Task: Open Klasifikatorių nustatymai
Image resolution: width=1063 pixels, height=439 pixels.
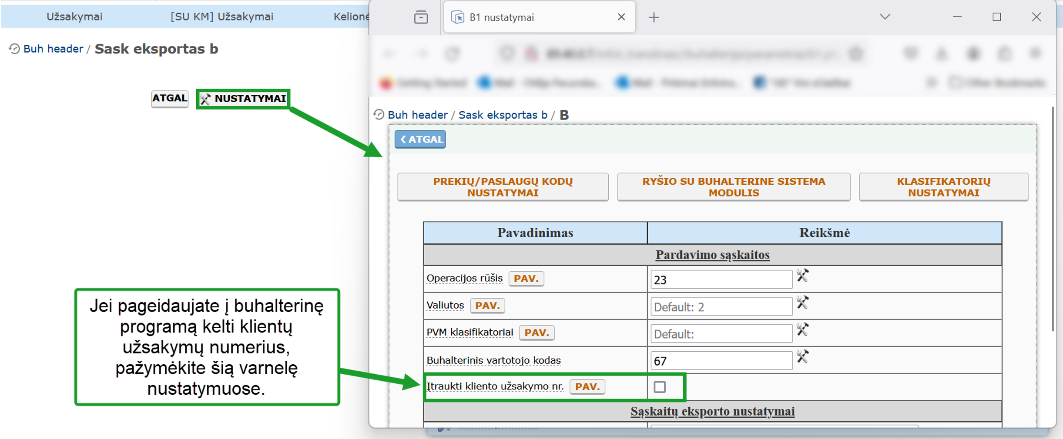Action: [943, 187]
